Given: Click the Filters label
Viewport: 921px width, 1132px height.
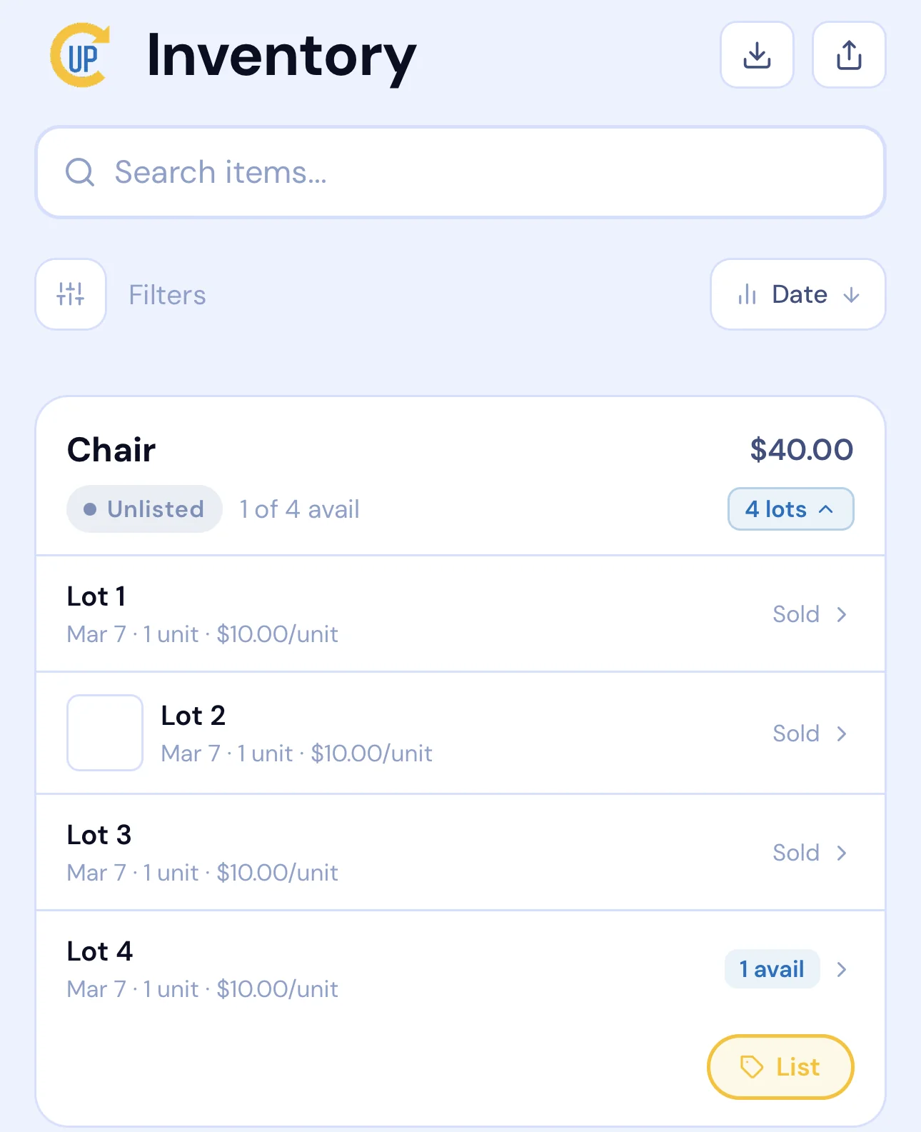Looking at the screenshot, I should pyautogui.click(x=167, y=295).
